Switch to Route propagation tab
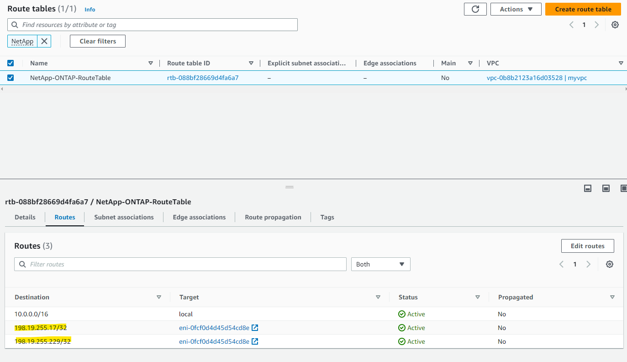 pyautogui.click(x=273, y=217)
